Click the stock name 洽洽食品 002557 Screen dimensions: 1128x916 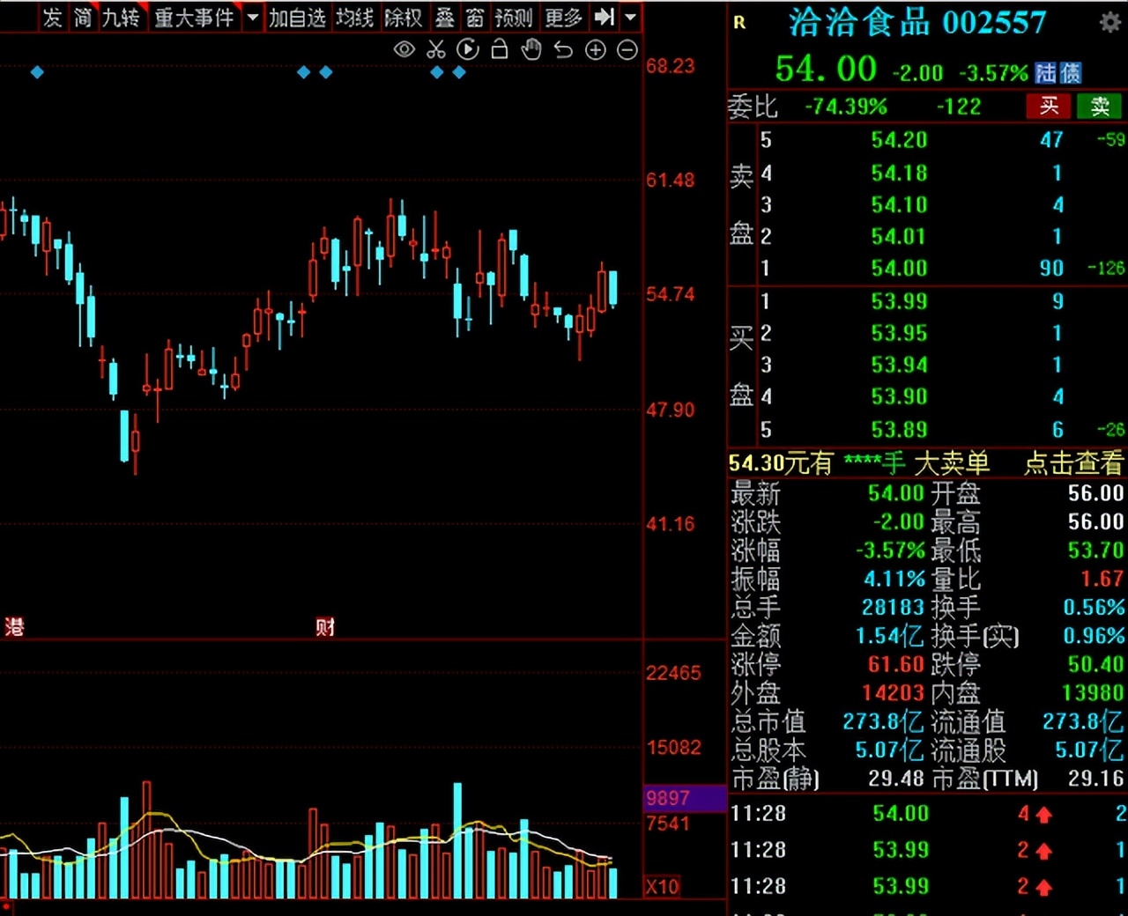[916, 22]
